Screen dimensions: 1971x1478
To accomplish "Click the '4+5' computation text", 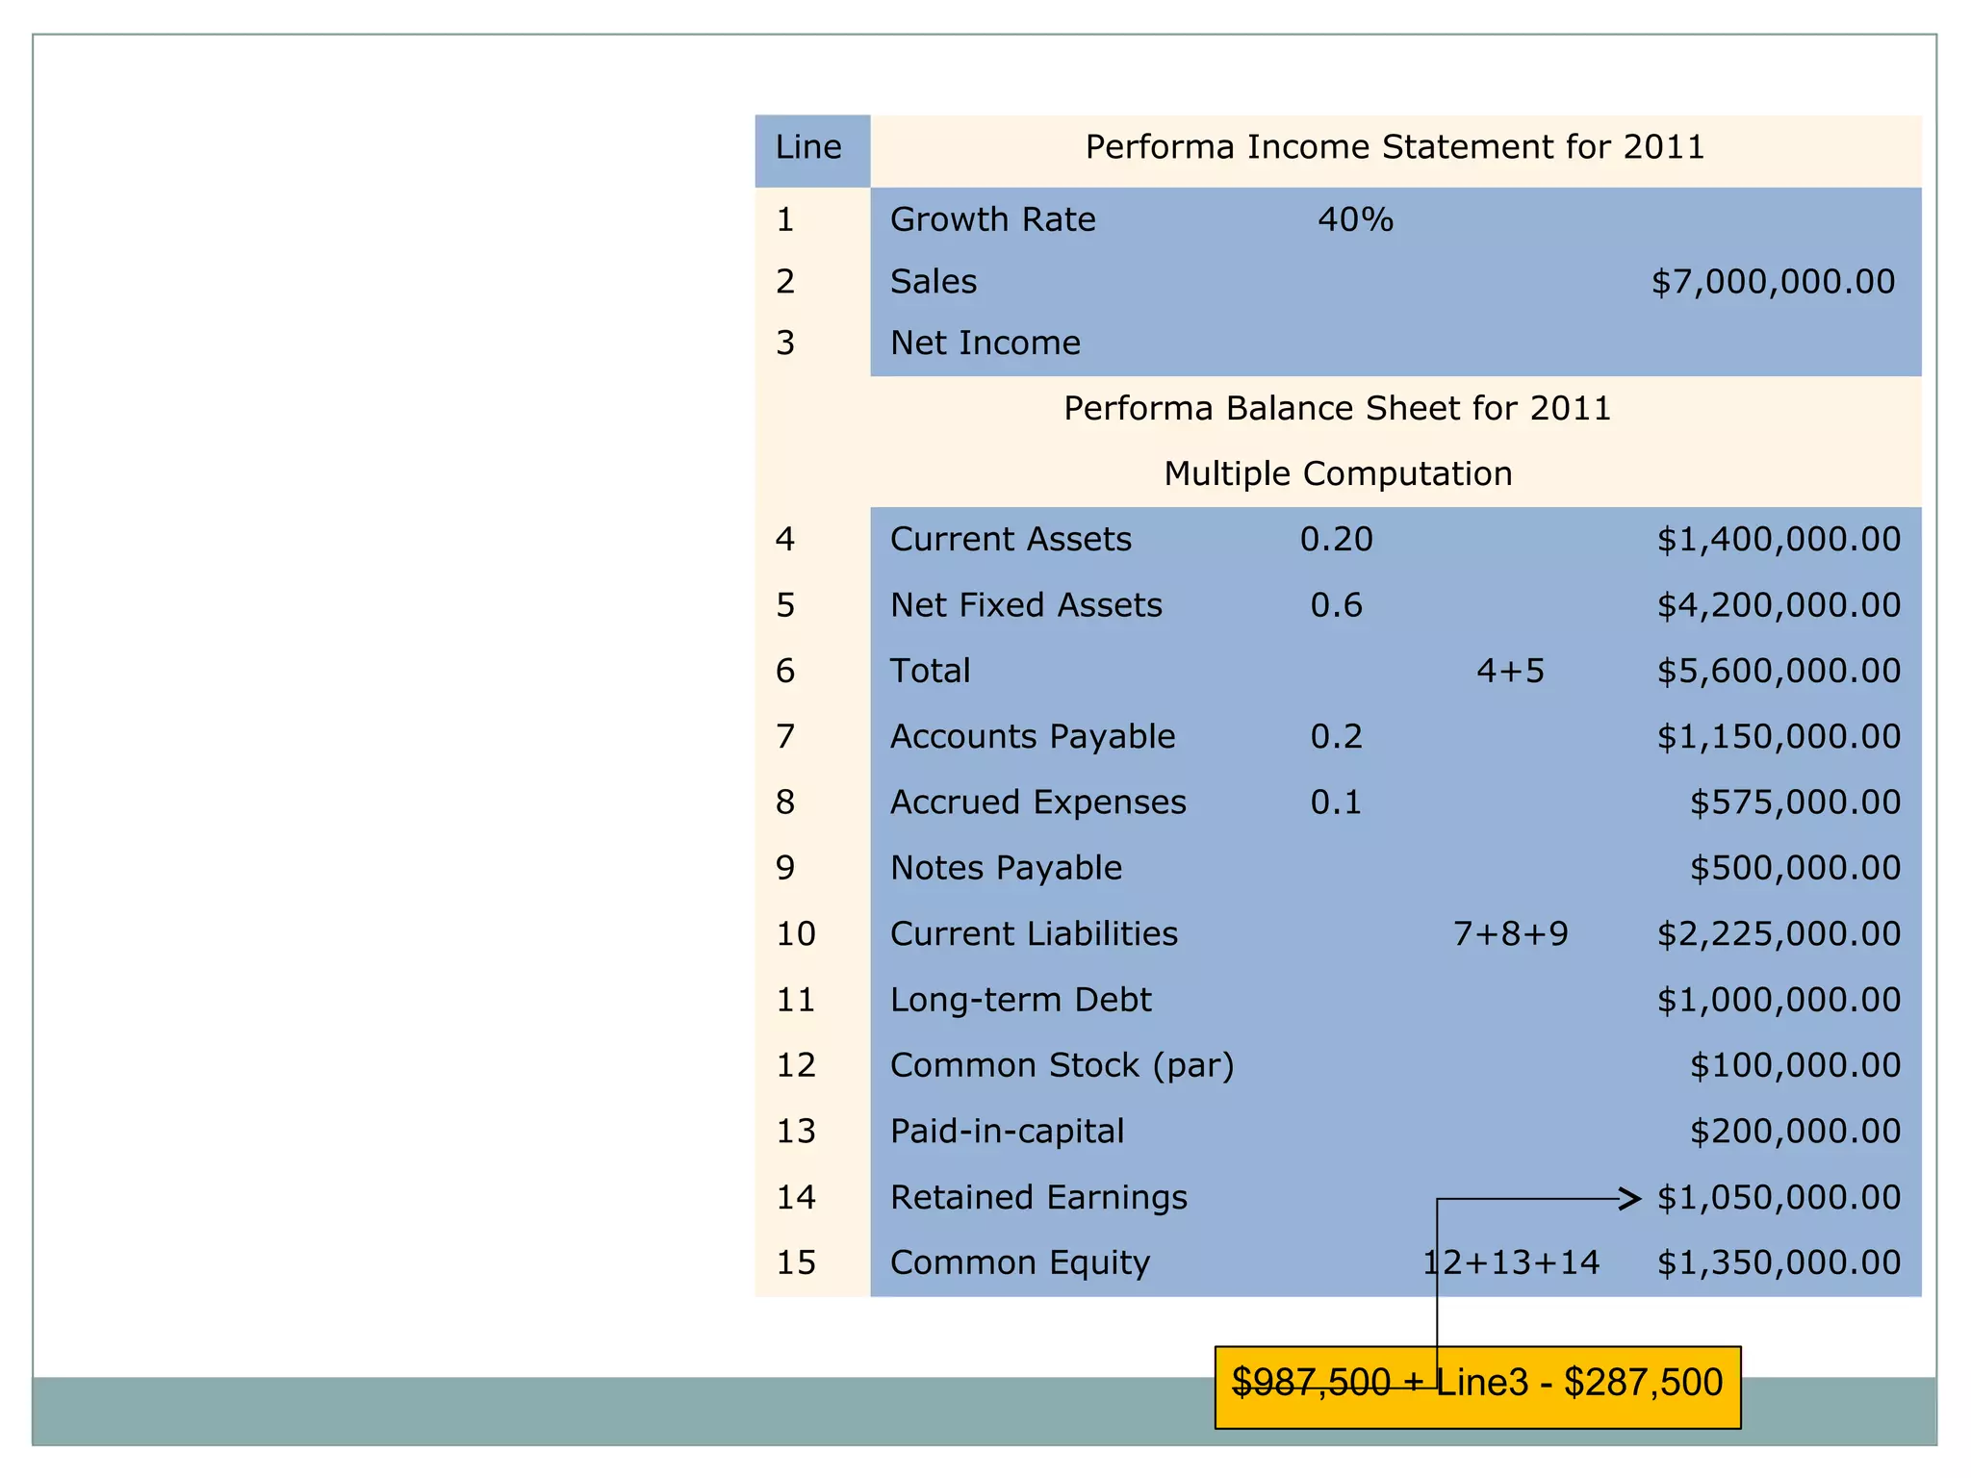I will point(1510,670).
